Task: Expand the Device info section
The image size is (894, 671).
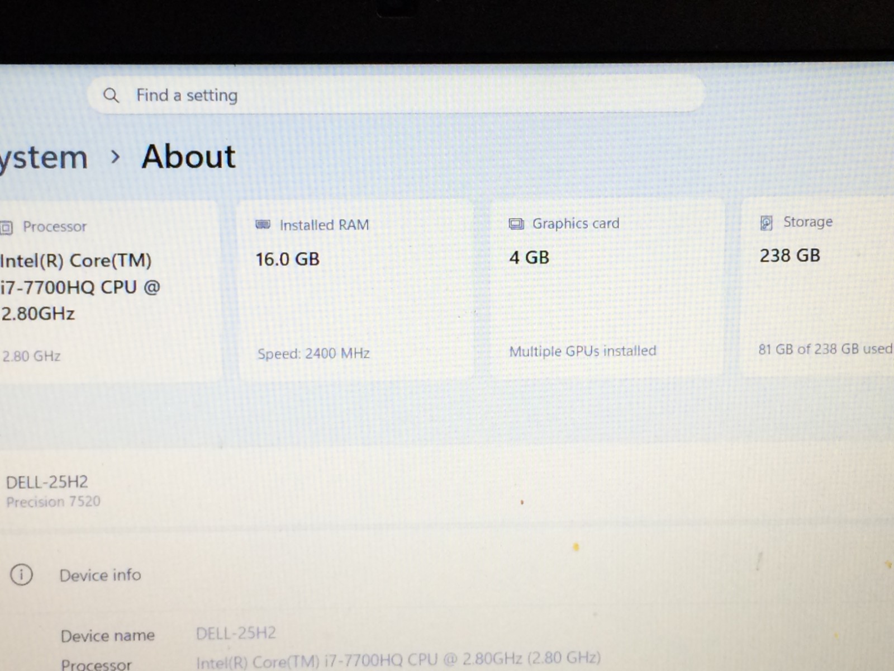Action: pyautogui.click(x=100, y=575)
